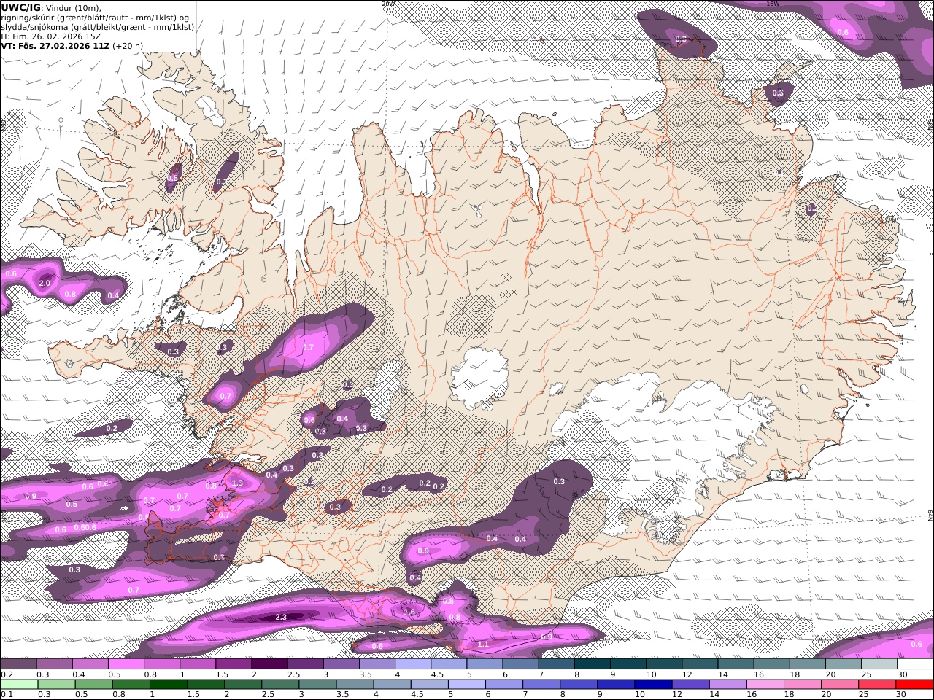
Task: Click the bold UWC/IG title text
Action: (x=21, y=7)
